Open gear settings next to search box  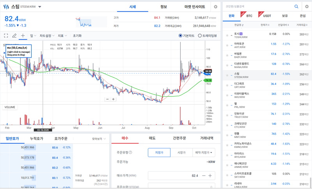(307, 7)
